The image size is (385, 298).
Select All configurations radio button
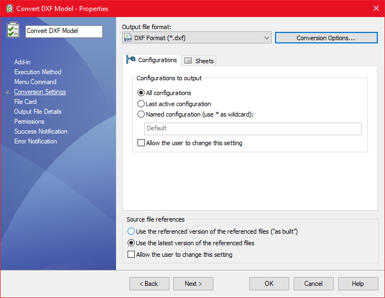click(x=141, y=93)
